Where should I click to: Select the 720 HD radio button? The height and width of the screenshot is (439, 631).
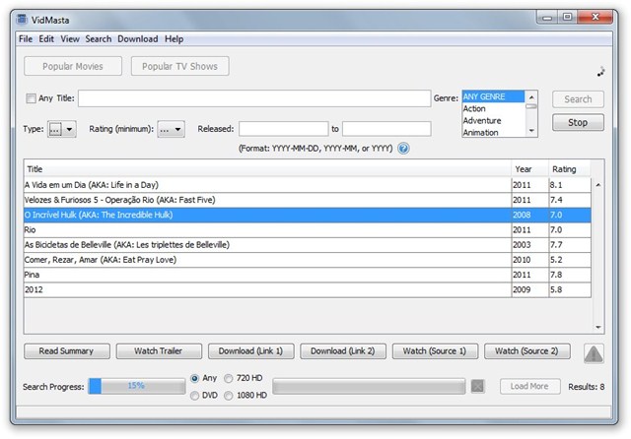[x=229, y=378]
